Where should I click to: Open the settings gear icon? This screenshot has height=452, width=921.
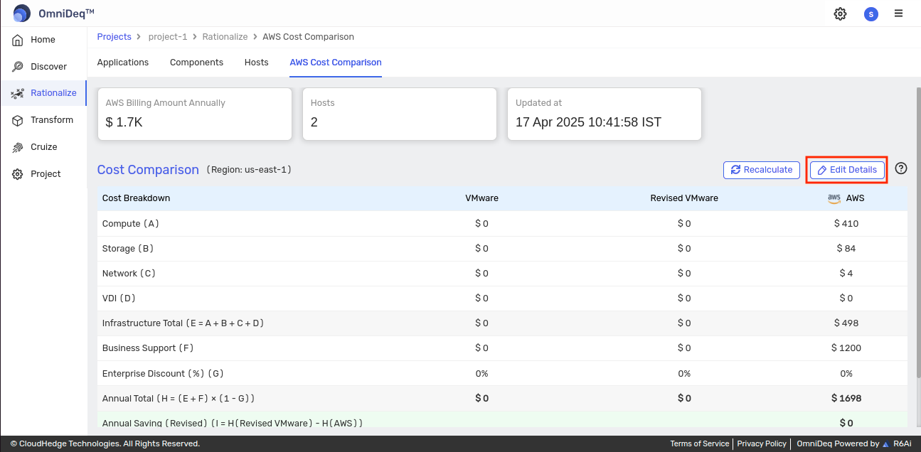[x=840, y=14]
